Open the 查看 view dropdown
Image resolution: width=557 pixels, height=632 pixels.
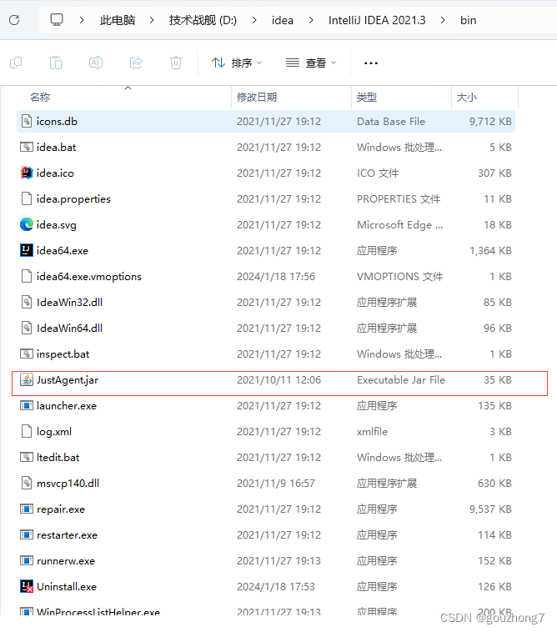311,63
